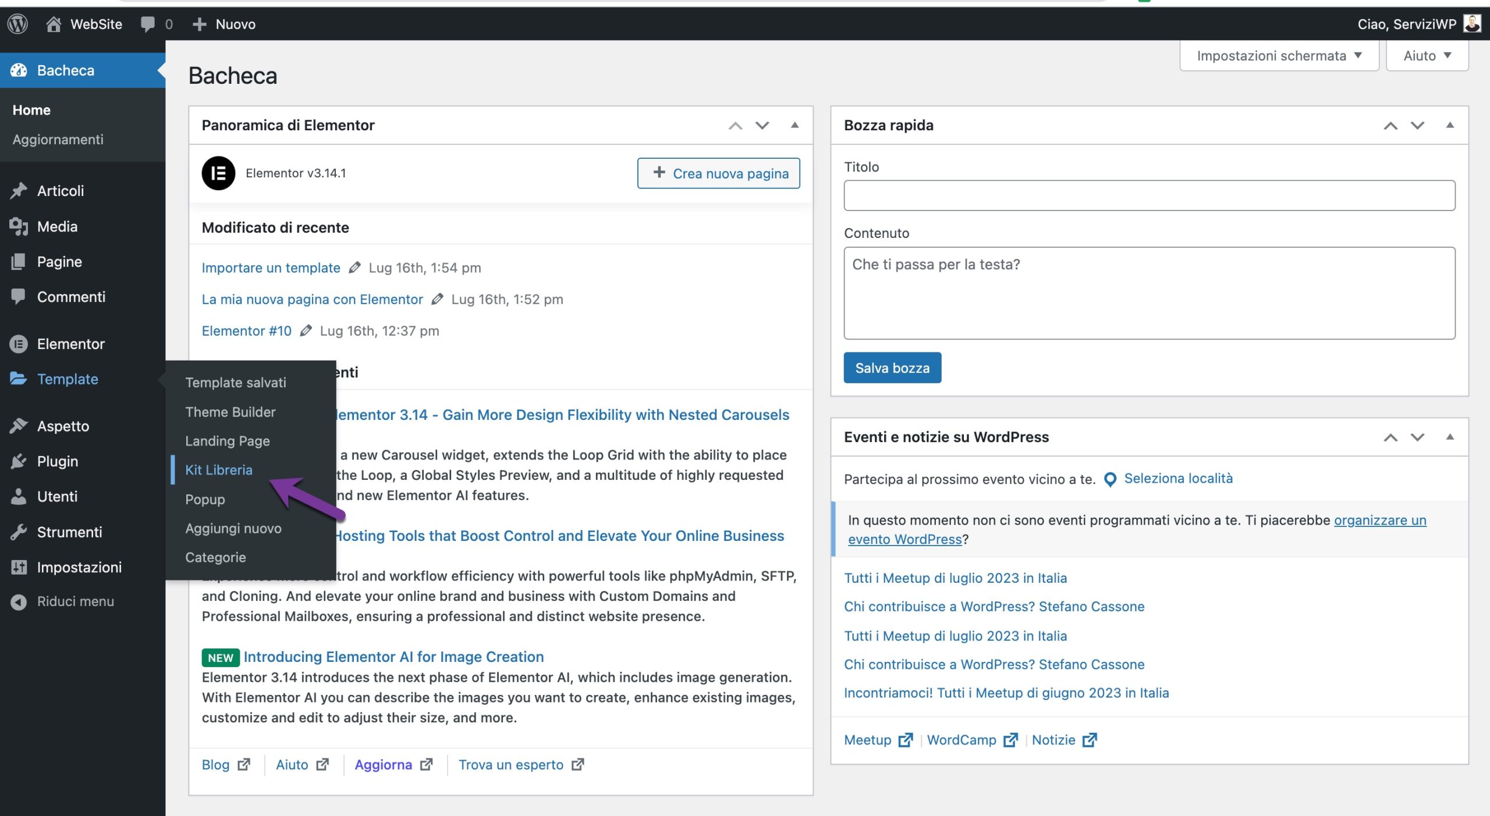Viewport: 1490px width, 816px height.
Task: Select Kit Libreria in Template submenu
Action: point(219,470)
